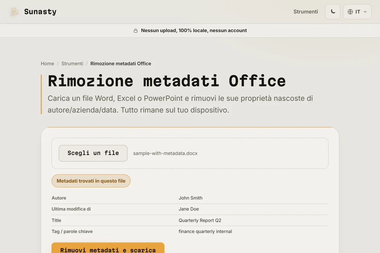This screenshot has height=253, width=380.
Task: Select the Title row label
Action: tap(56, 220)
